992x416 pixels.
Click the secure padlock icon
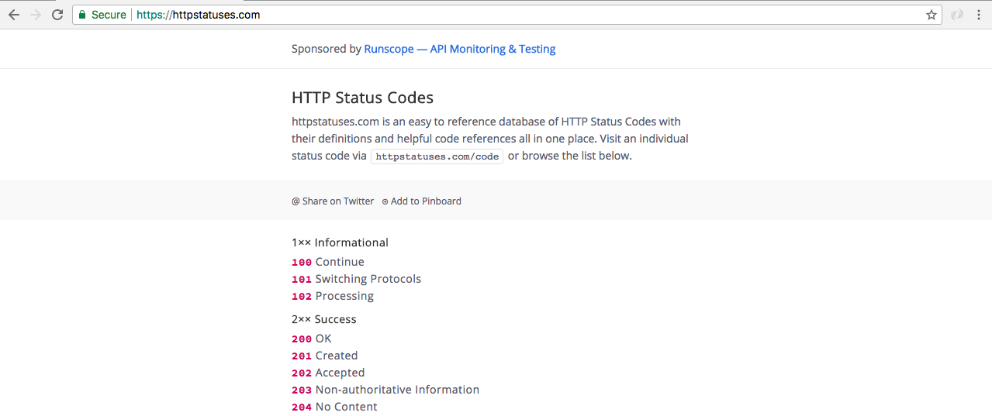(x=81, y=15)
